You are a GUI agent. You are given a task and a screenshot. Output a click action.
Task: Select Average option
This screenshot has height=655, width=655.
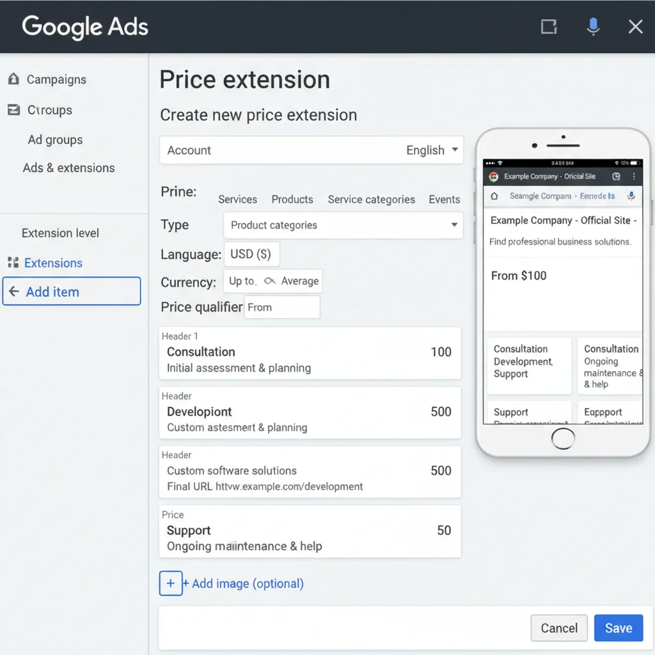click(300, 281)
